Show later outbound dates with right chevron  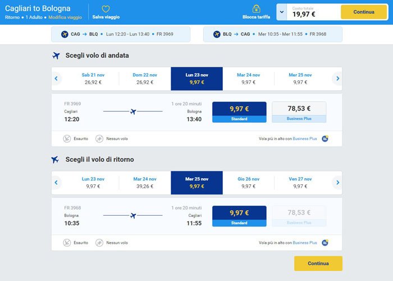tap(337, 79)
